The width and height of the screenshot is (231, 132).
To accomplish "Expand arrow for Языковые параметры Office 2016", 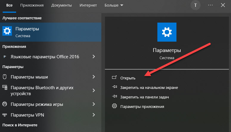I will [x=94, y=56].
